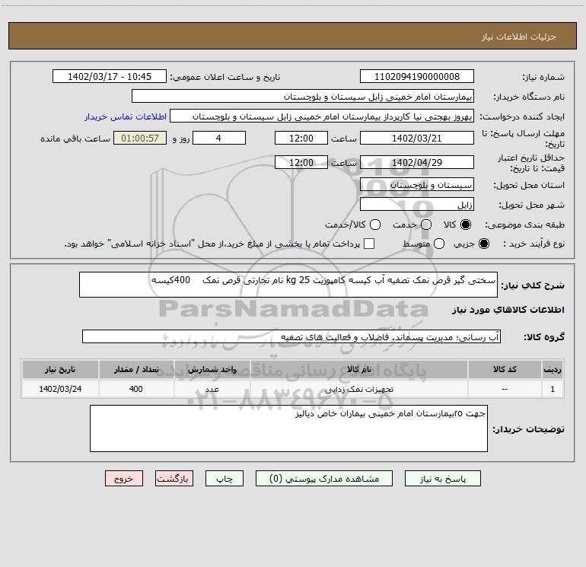Viewport: 586px width, 567px height.
Task: Click the خروج exit button
Action: click(x=124, y=479)
